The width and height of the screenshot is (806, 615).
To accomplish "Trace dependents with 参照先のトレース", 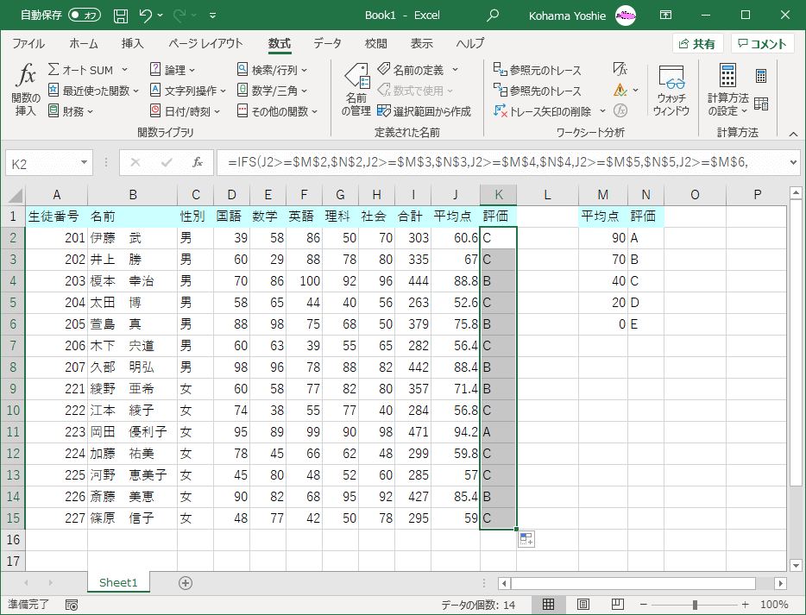I will pyautogui.click(x=537, y=91).
